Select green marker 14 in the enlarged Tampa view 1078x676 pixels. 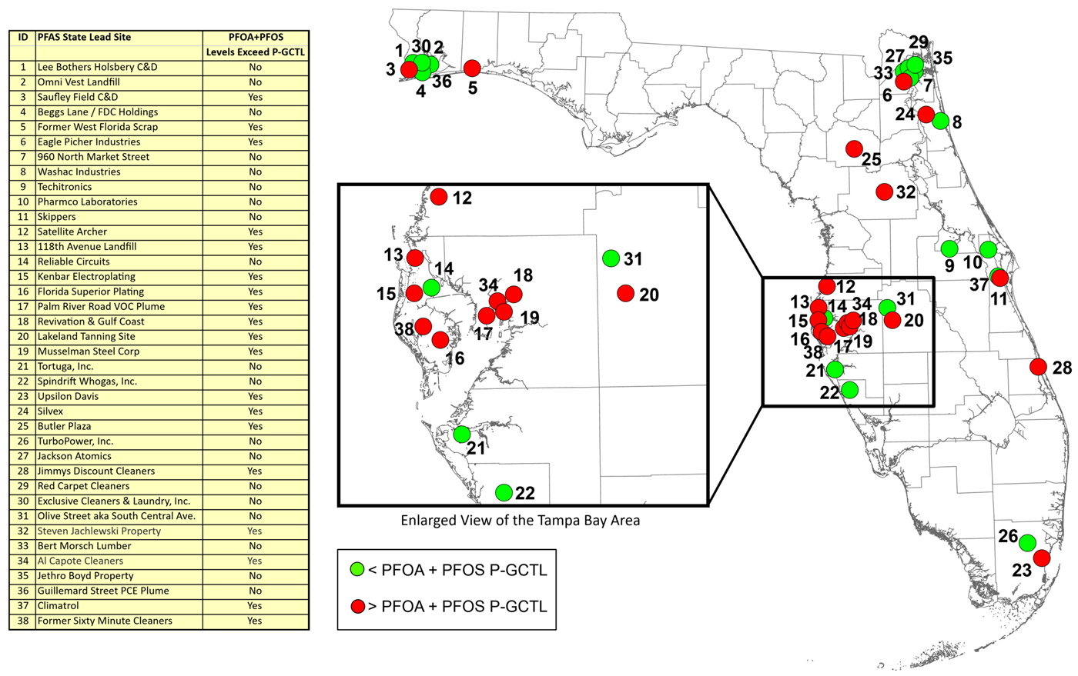click(431, 287)
